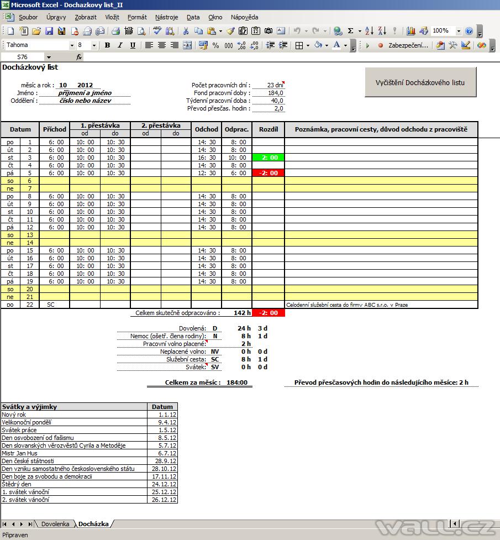Paste from the clipboard
The height and width of the screenshot is (540, 500).
click(212, 31)
